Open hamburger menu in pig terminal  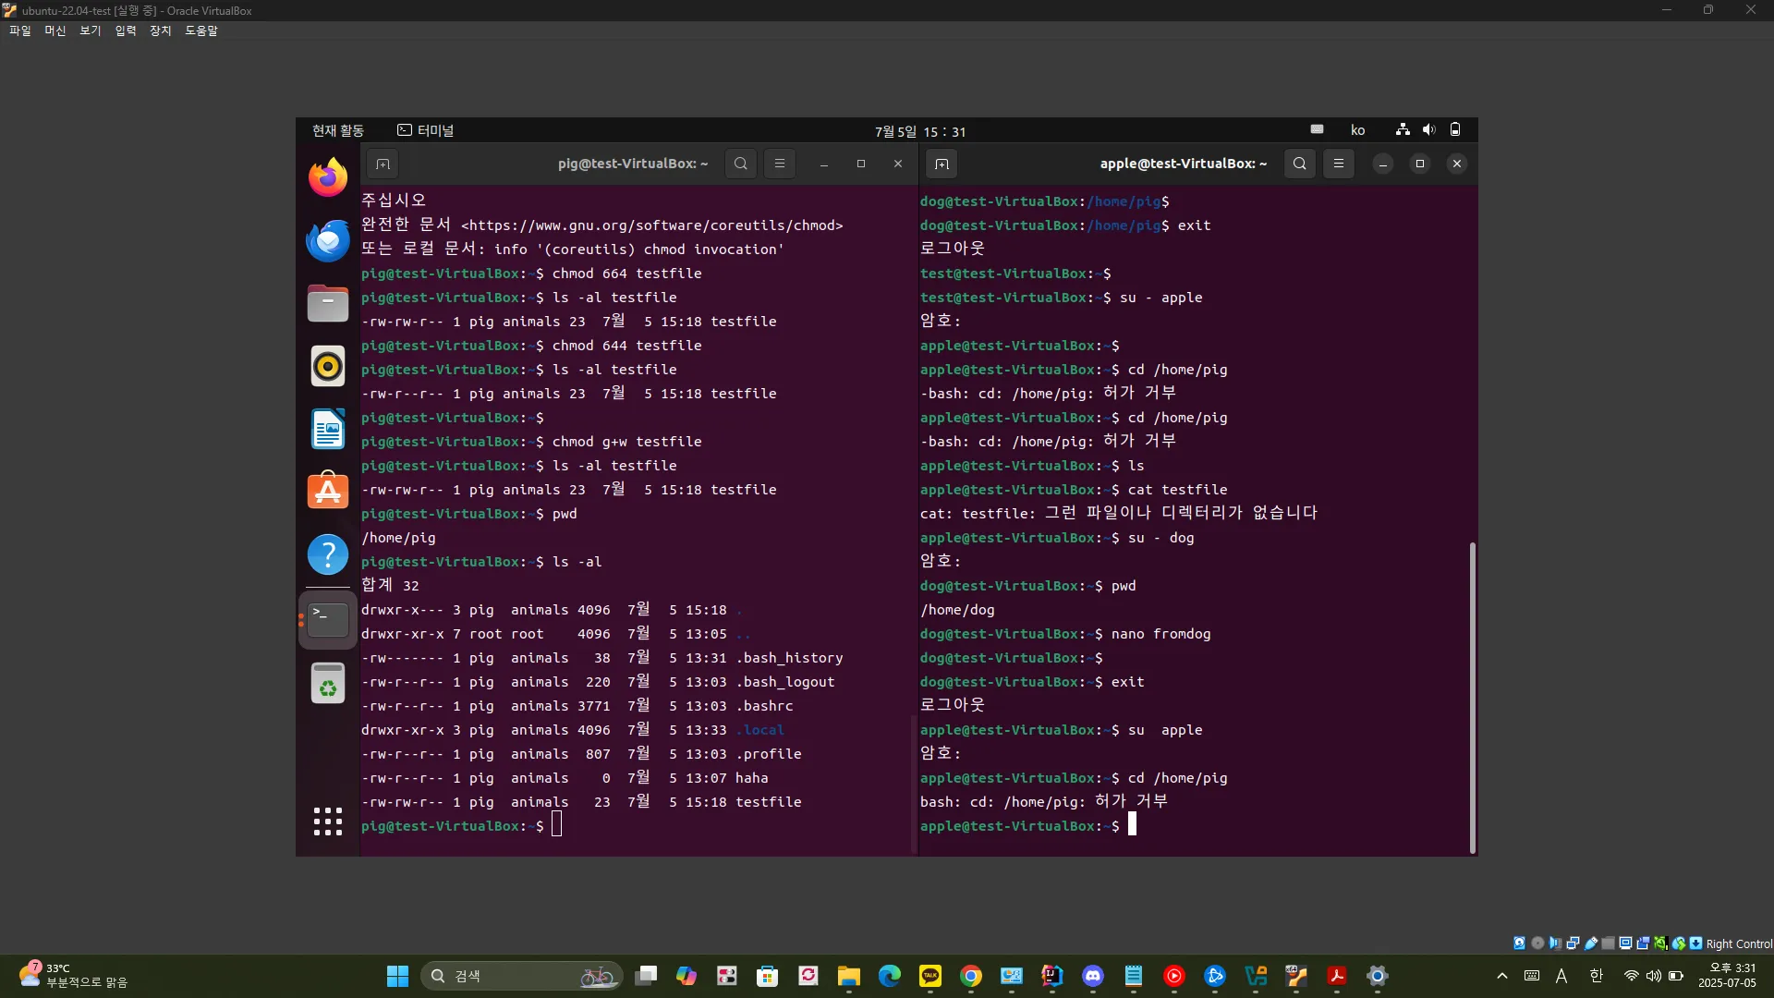click(x=780, y=164)
